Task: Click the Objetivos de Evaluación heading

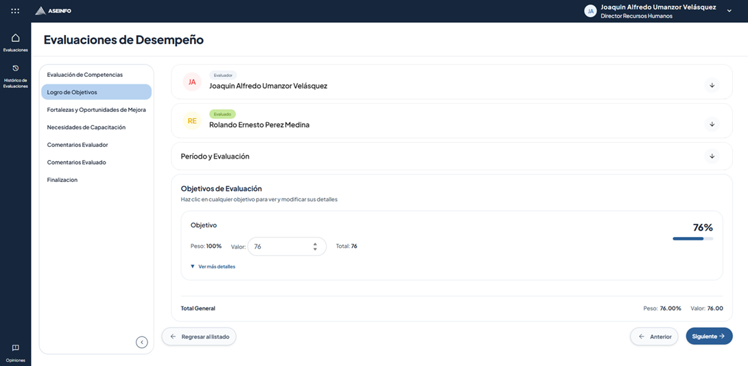Action: 222,188
